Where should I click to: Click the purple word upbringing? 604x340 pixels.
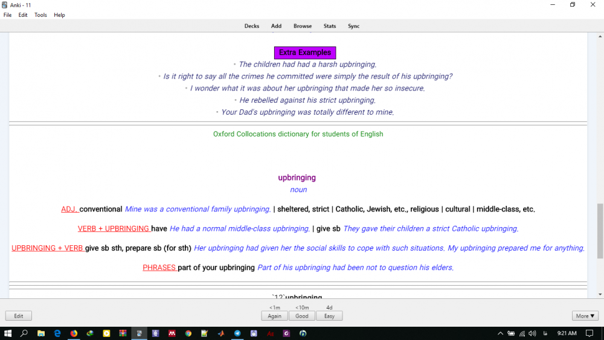(x=297, y=178)
